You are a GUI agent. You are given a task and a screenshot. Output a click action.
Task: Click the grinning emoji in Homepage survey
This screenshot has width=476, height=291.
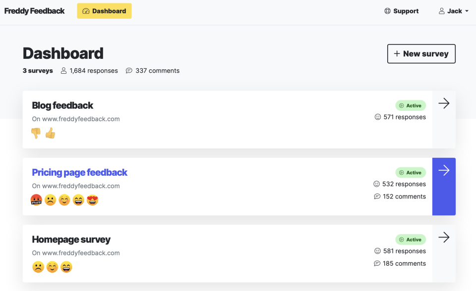coord(66,267)
